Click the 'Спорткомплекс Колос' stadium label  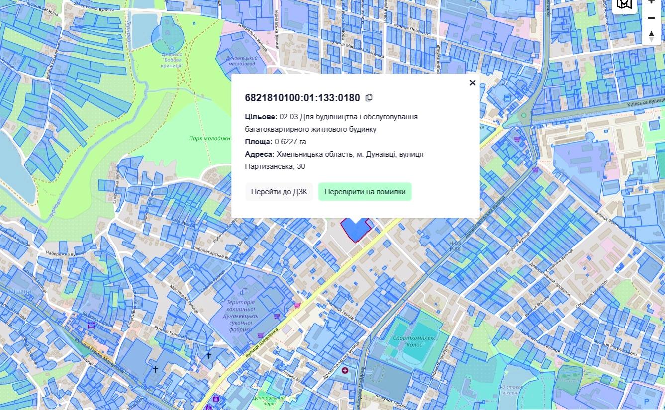click(x=414, y=341)
